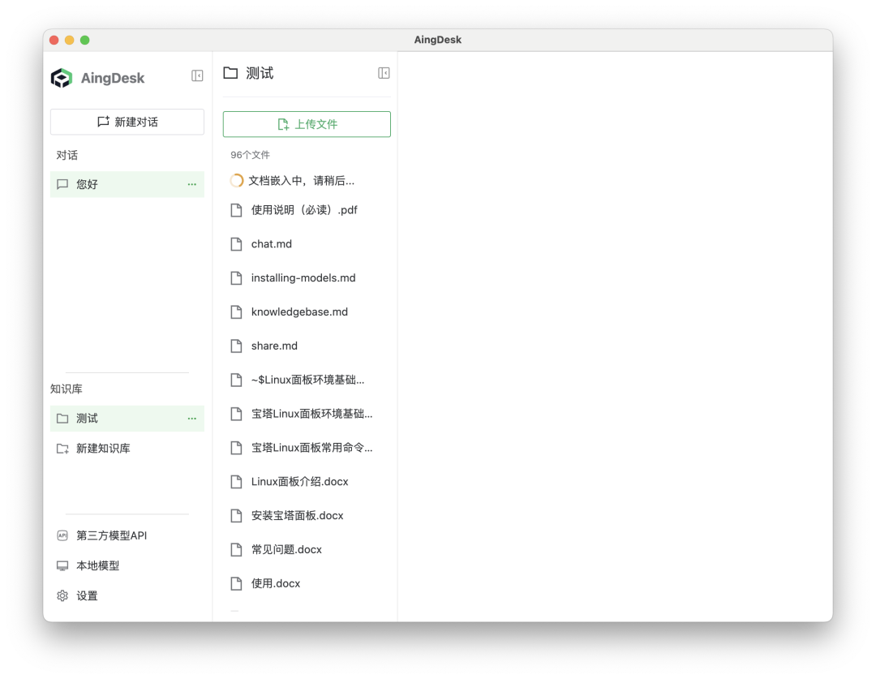Click 新建对话 button
876x679 pixels.
click(127, 122)
